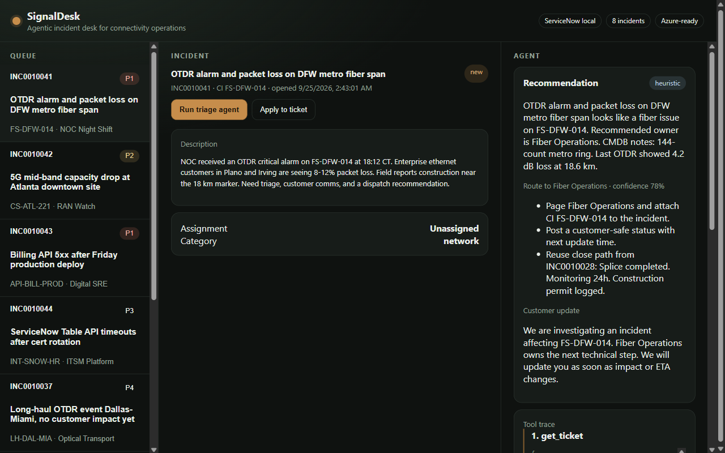The height and width of the screenshot is (453, 725).
Task: Click the orange SignalDesk logo dot
Action: click(x=16, y=21)
